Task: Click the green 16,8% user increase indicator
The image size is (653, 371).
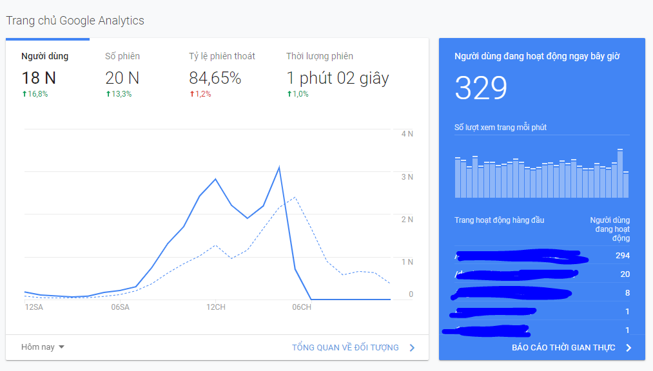Action: [35, 94]
